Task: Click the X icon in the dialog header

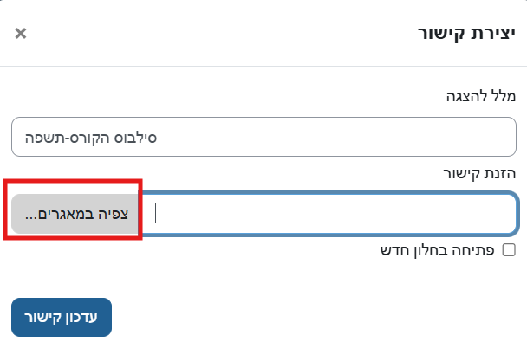Action: point(21,34)
